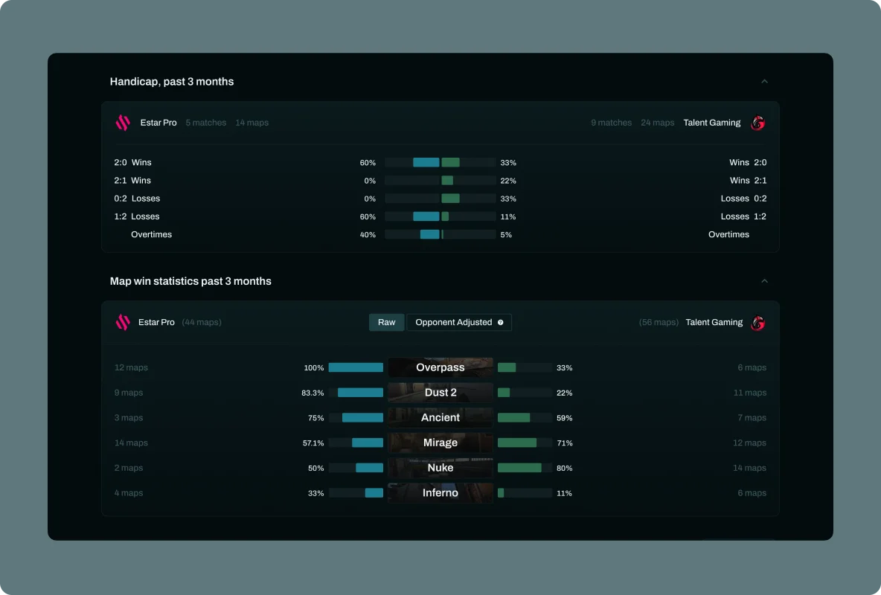
Task: Click info icon beside Opponent Adjusted
Action: (501, 322)
